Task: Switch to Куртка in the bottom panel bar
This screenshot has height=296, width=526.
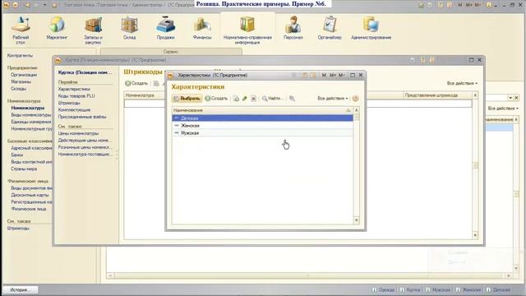Action: 410,289
